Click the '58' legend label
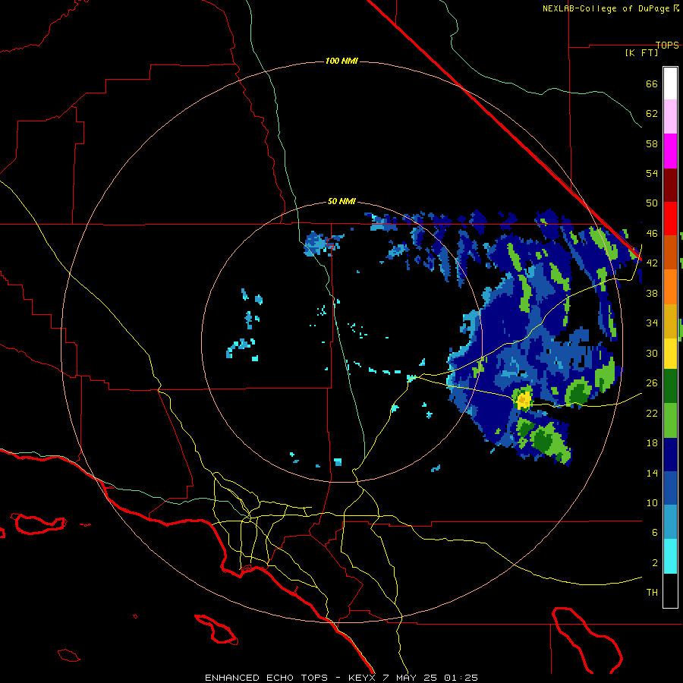The image size is (683, 683). pyautogui.click(x=652, y=143)
